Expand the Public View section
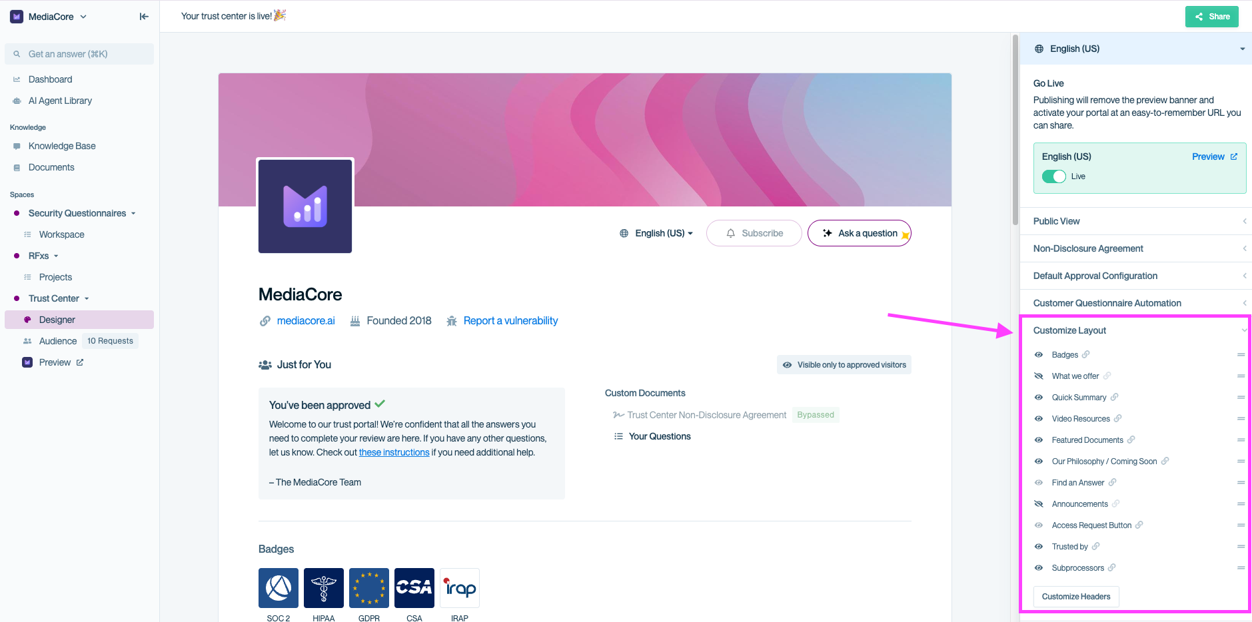1252x622 pixels. (x=1136, y=221)
